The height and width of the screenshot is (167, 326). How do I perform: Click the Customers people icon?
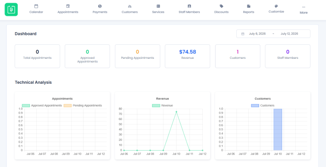click(130, 6)
